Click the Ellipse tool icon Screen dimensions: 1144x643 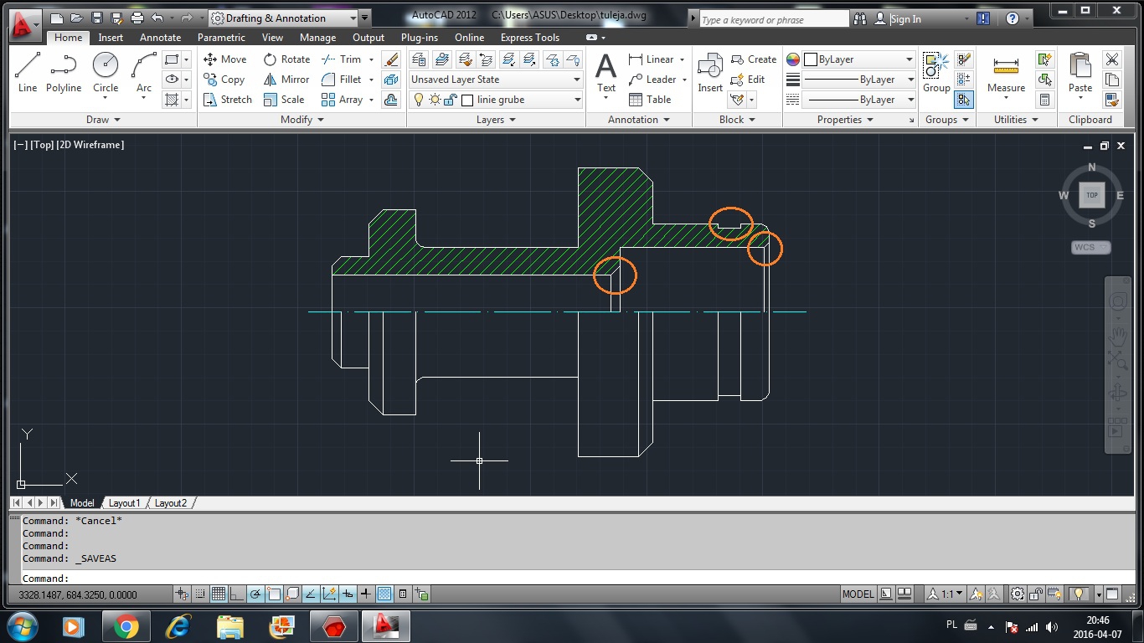[x=172, y=80]
